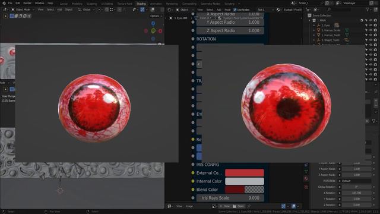Click the material sphere browse icon
Image resolution: width=380 pixels, height=214 pixels.
click(278, 10)
